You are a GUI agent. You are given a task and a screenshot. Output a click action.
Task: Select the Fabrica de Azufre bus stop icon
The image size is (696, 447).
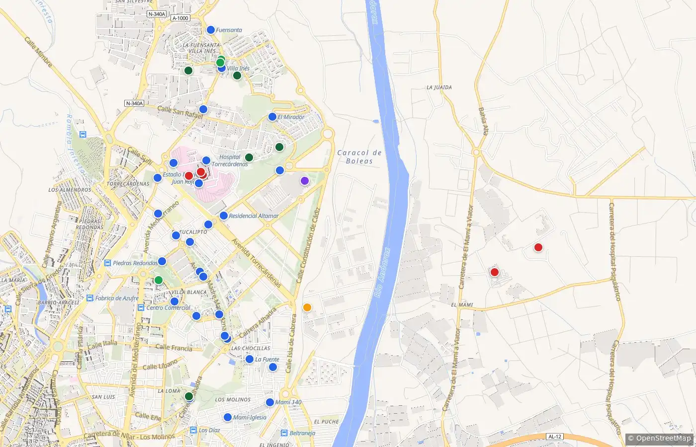click(90, 298)
